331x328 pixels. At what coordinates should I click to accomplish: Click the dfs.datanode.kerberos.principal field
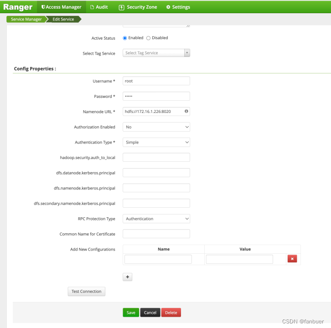(156, 173)
